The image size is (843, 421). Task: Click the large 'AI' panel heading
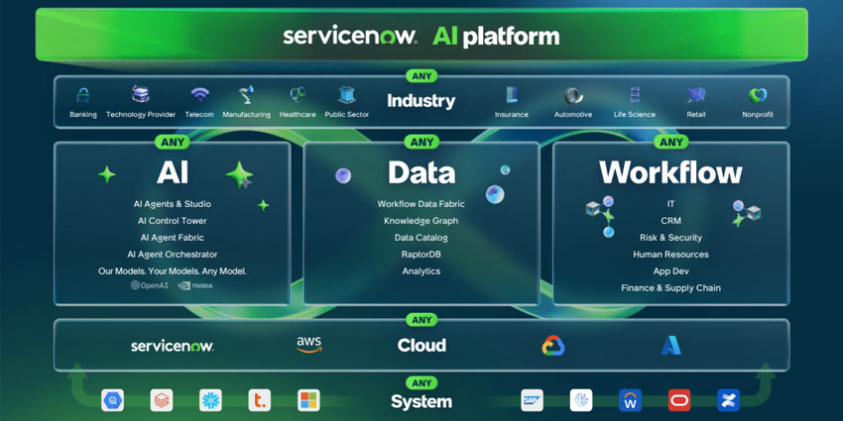[x=173, y=172]
